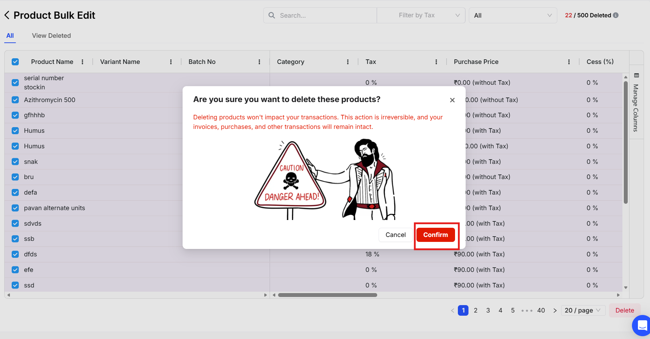The height and width of the screenshot is (339, 650).
Task: Toggle the select-all header checkbox
Action: click(x=15, y=62)
